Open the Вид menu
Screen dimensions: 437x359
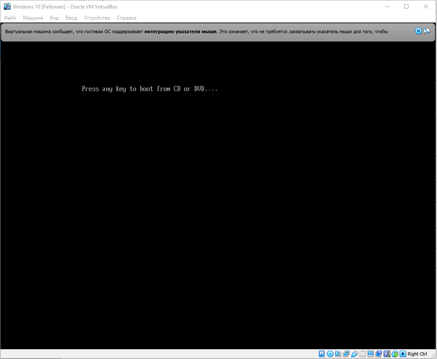[54, 18]
